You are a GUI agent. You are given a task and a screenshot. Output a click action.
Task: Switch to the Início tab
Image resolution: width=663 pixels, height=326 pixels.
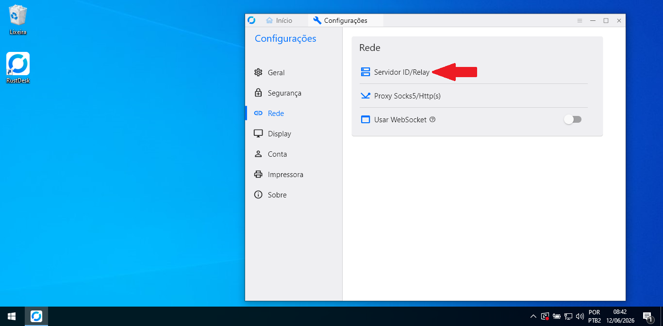[x=279, y=20]
